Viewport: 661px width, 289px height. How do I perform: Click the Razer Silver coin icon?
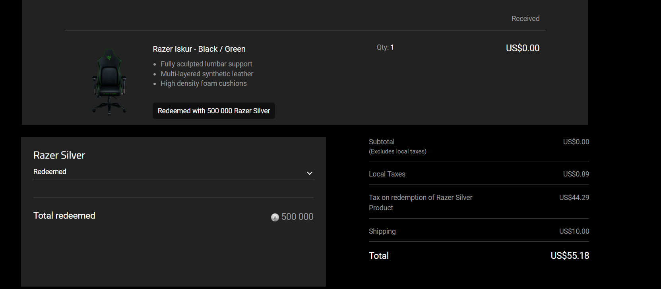pyautogui.click(x=275, y=217)
